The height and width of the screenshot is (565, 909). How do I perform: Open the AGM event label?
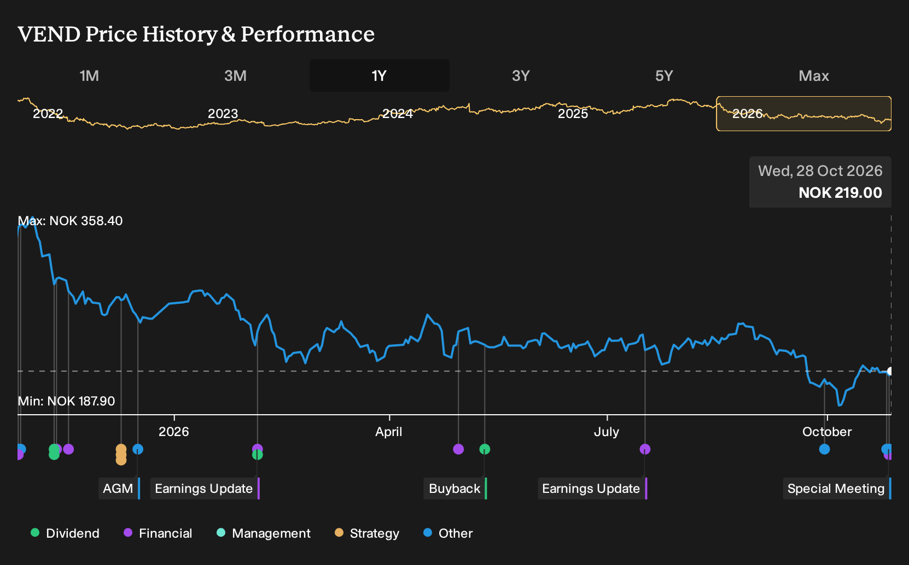[x=119, y=489]
